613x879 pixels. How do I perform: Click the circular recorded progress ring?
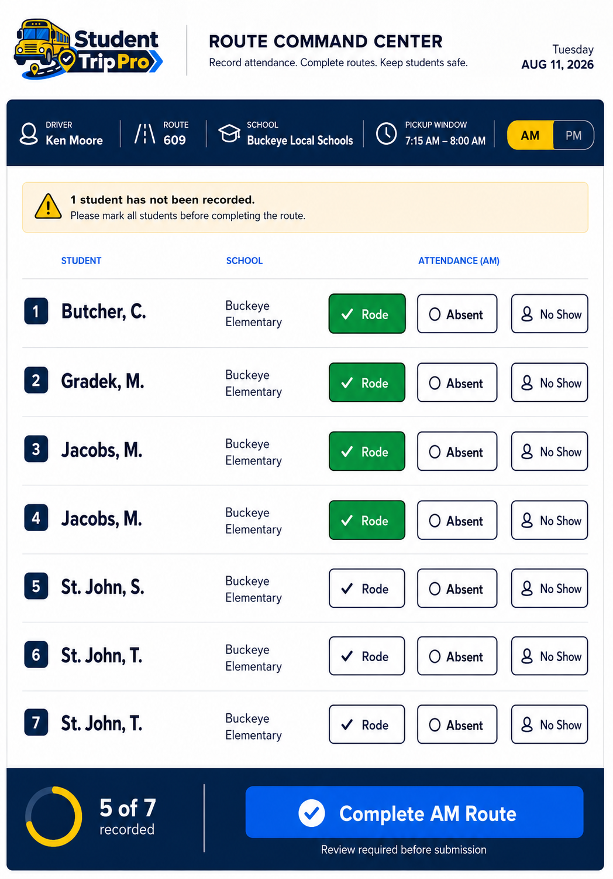pyautogui.click(x=54, y=816)
